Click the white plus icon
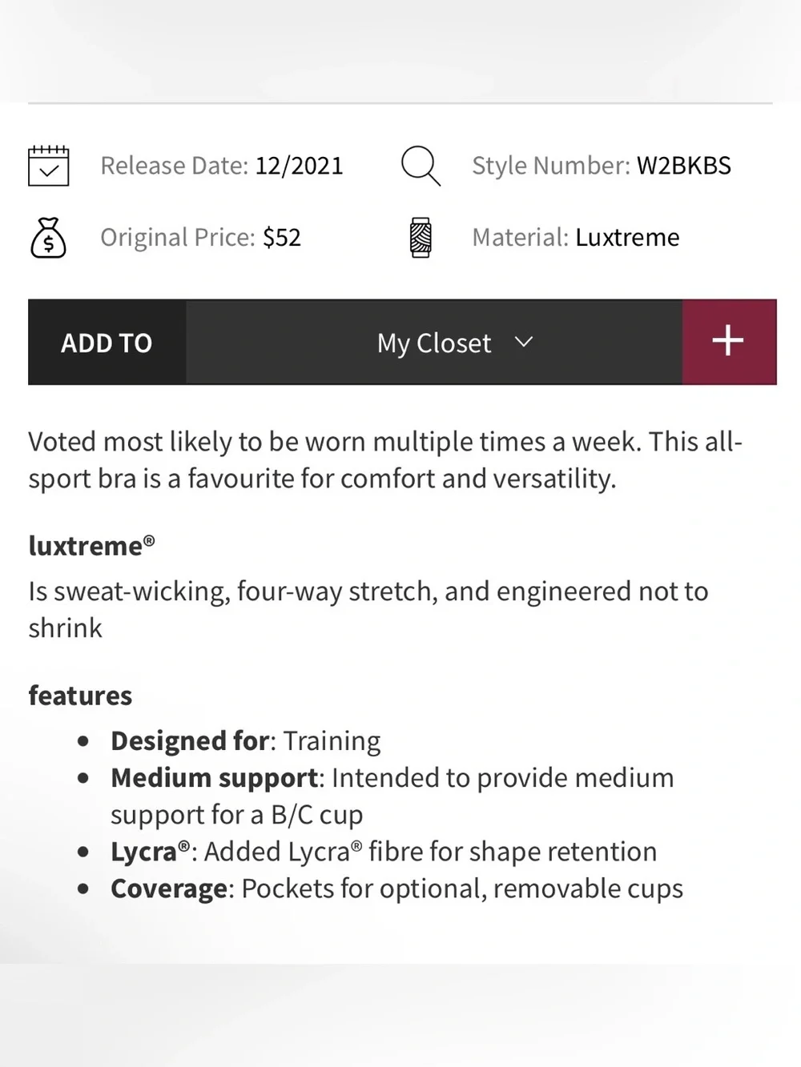Image resolution: width=801 pixels, height=1067 pixels. tap(728, 341)
